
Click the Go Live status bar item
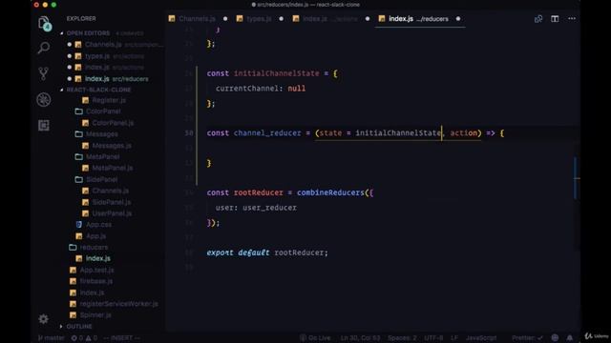[x=315, y=337]
